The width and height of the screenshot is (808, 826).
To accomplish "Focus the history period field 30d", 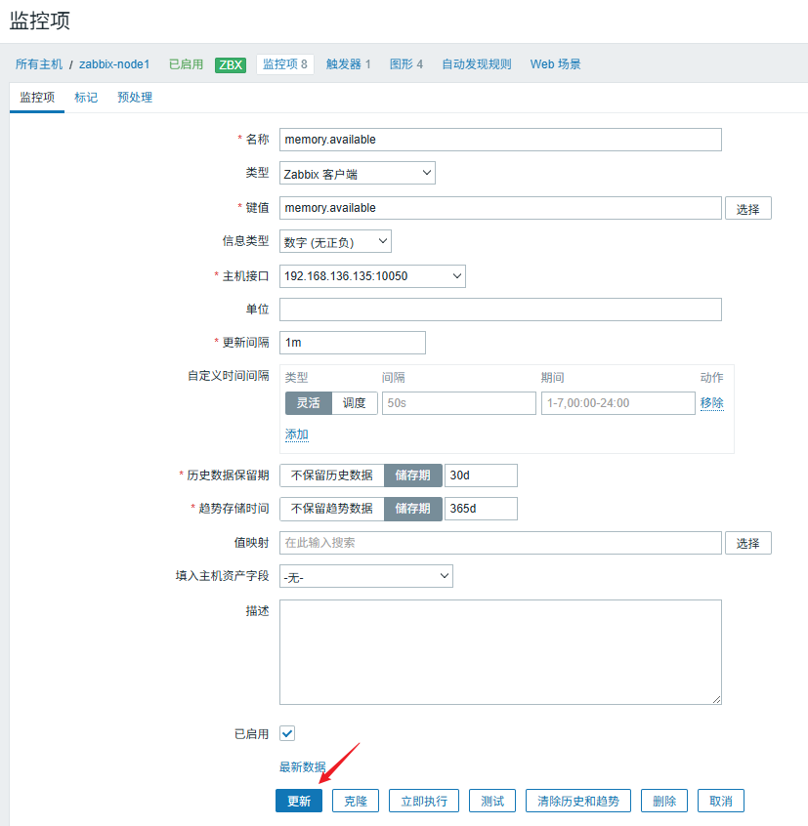I will tap(481, 475).
